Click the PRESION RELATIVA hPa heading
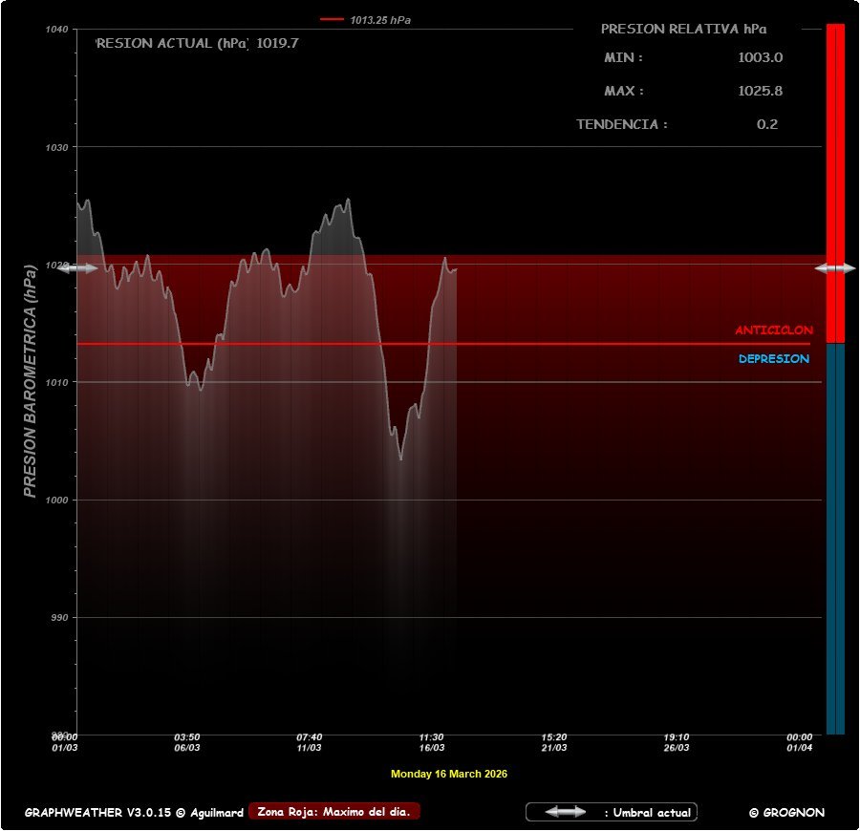860x831 pixels. click(x=683, y=29)
